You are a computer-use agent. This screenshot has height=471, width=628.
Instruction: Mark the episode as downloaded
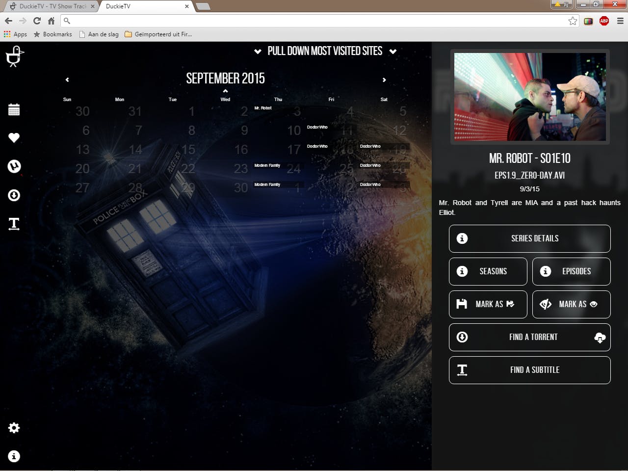point(488,304)
